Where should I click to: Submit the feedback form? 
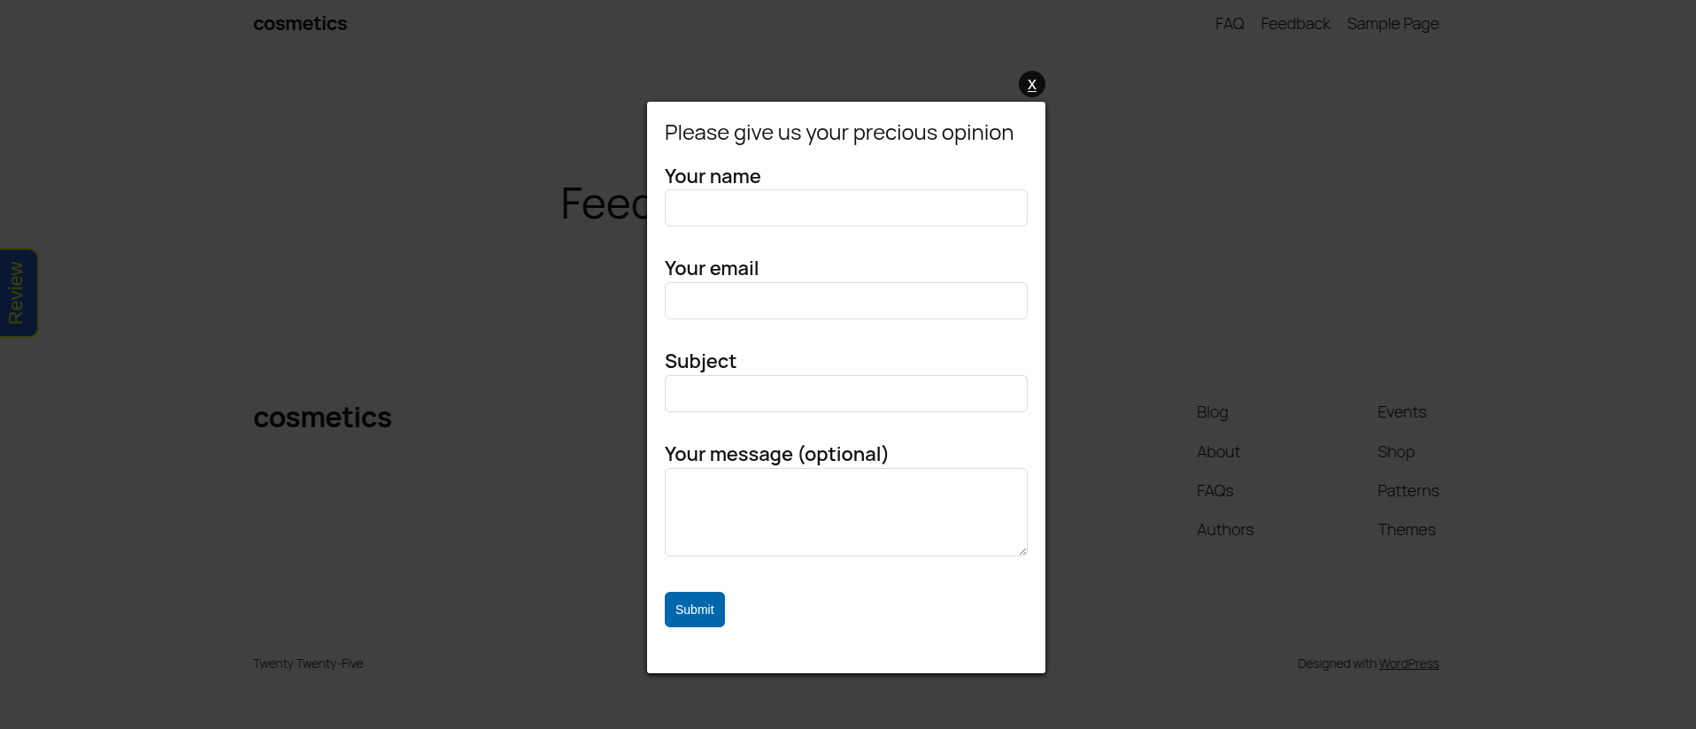click(x=695, y=610)
